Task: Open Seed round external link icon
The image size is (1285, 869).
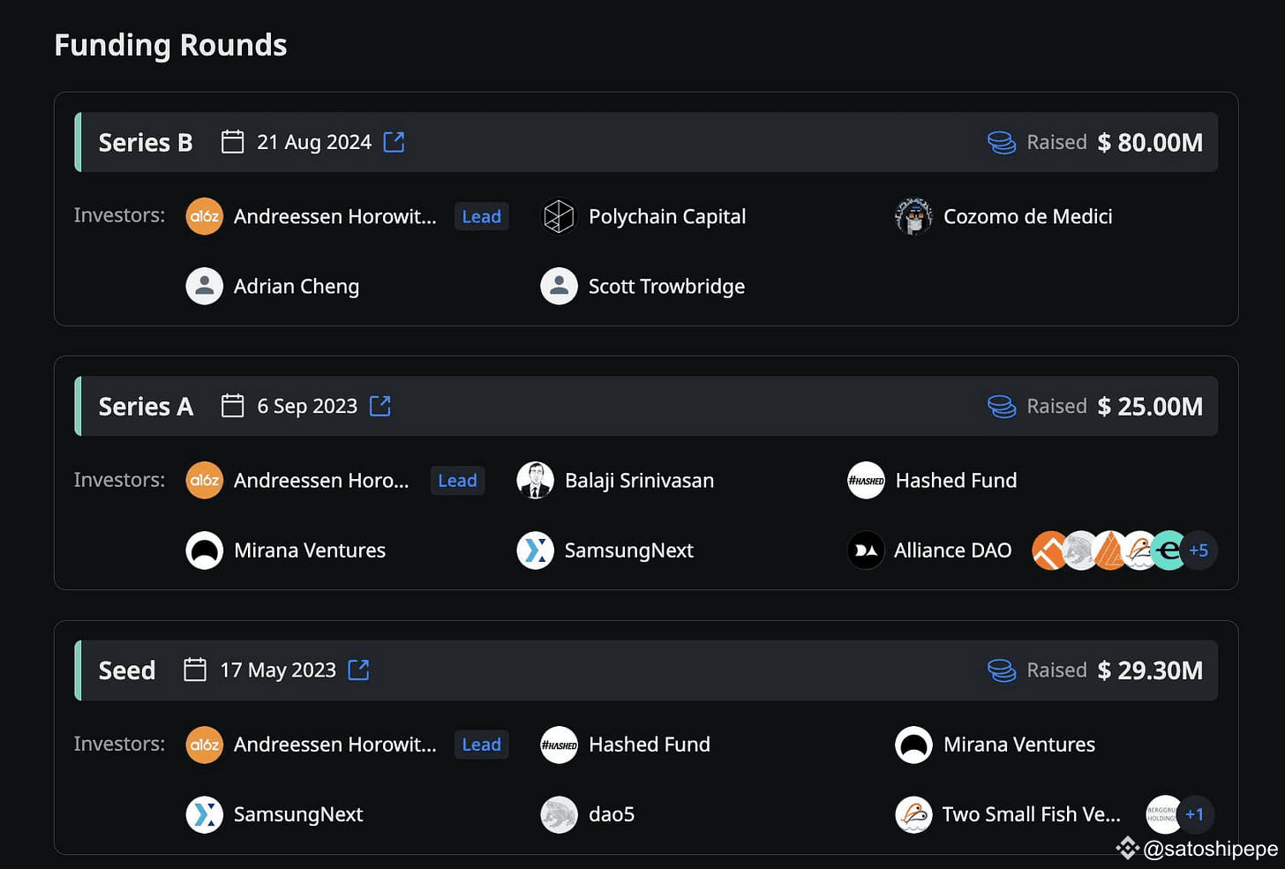Action: (x=358, y=670)
